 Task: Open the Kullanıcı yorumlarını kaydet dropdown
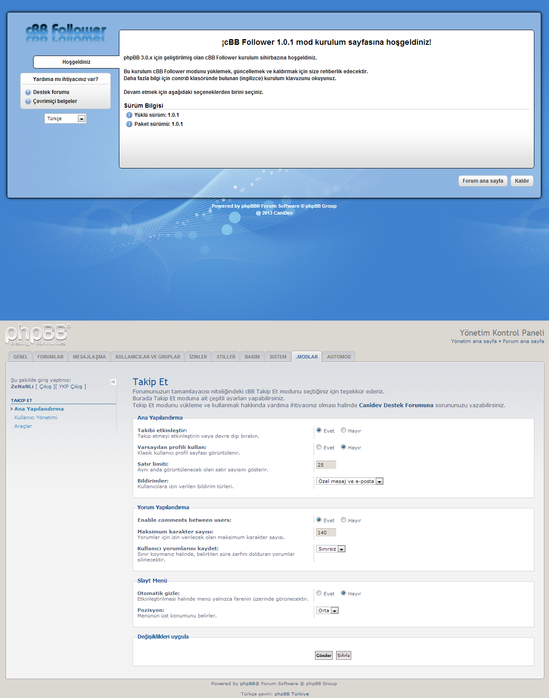(331, 549)
